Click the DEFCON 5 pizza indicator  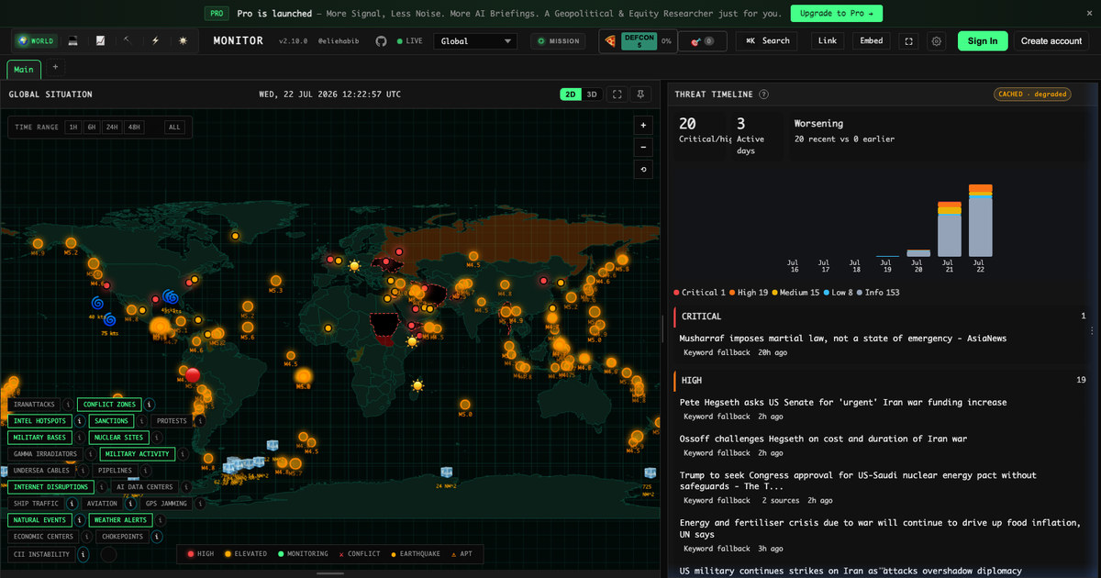point(638,41)
